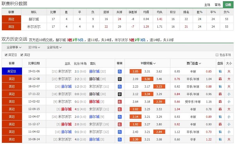Expand the 澳门正盘 column dropdown
This screenshot has height=144, width=235.
[193, 63]
